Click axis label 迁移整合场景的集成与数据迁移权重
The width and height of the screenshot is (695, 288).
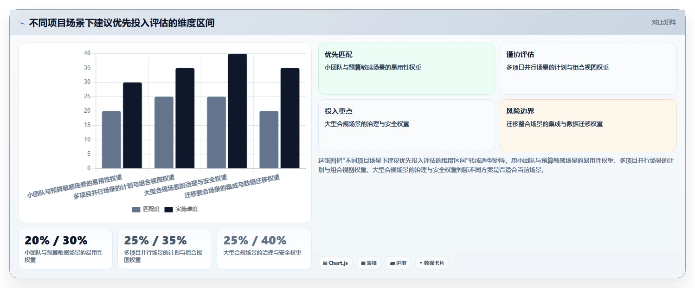232,186
